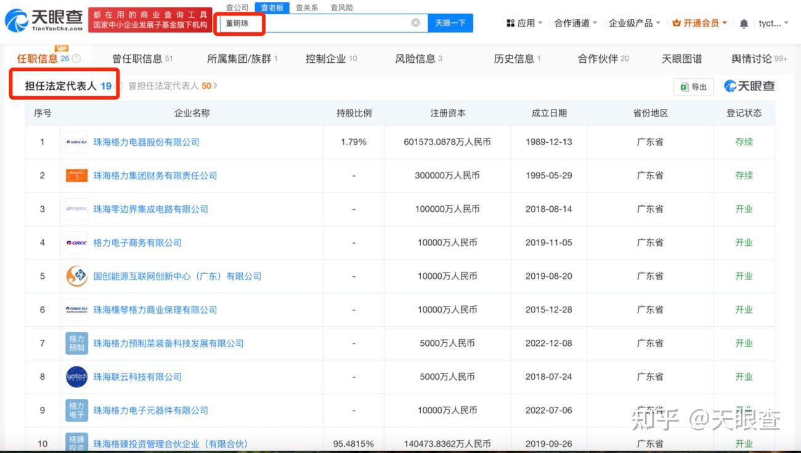This screenshot has height=453, width=801.
Task: Click the 国创能源互联网创新中心 logo
Action: 76,276
